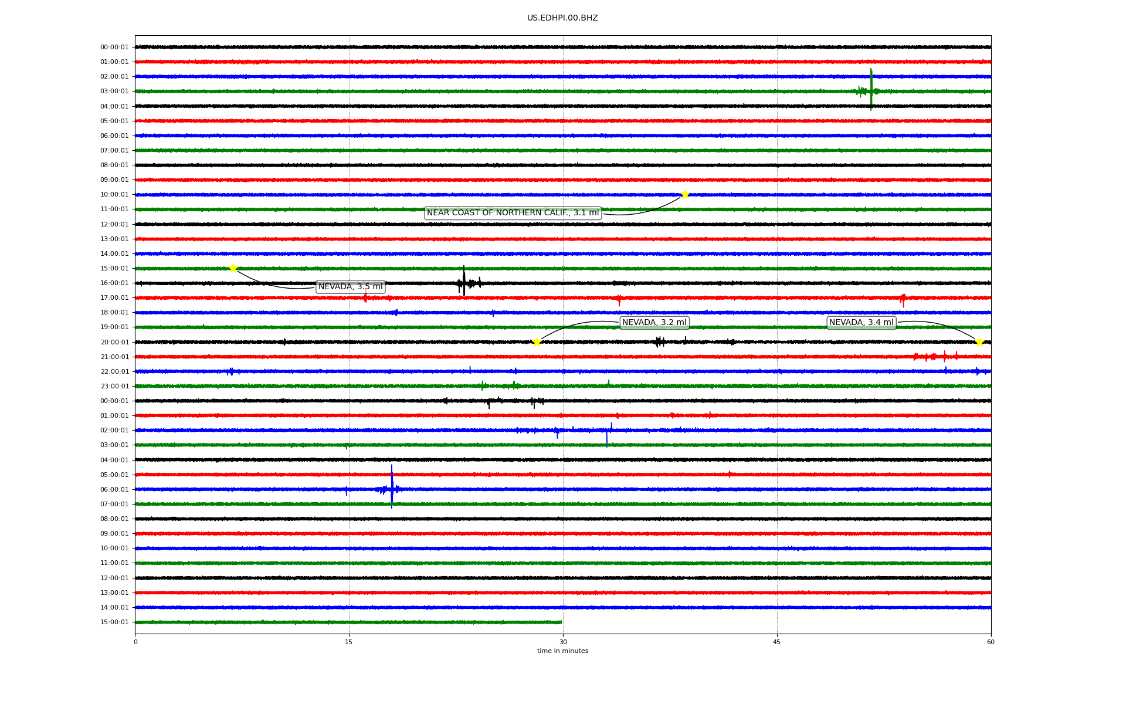Click the first 00:00:01 row label at the top

tap(114, 48)
